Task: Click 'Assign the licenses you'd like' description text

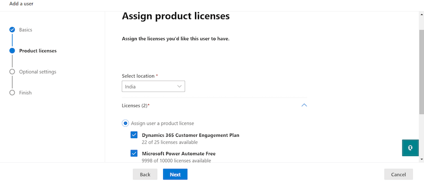Action: pyautogui.click(x=176, y=39)
